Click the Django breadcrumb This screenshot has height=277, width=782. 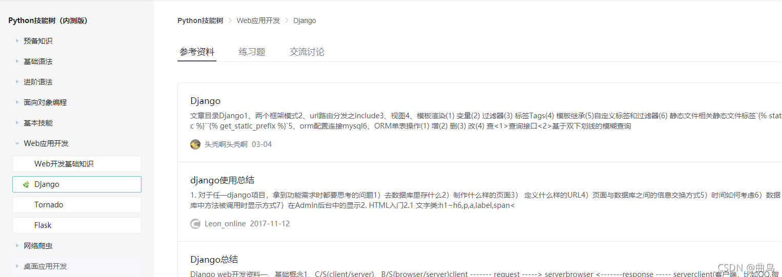pyautogui.click(x=305, y=20)
